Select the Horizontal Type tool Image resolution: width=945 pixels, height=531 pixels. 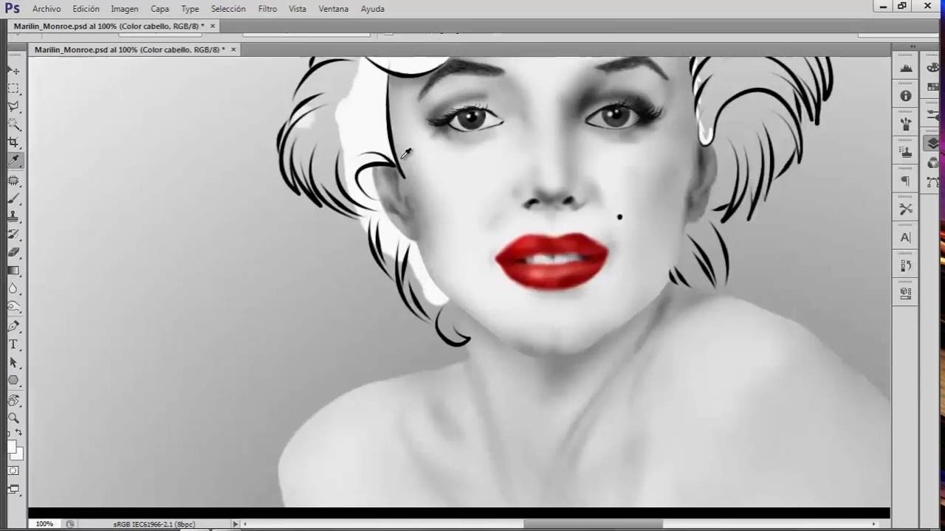coord(13,344)
